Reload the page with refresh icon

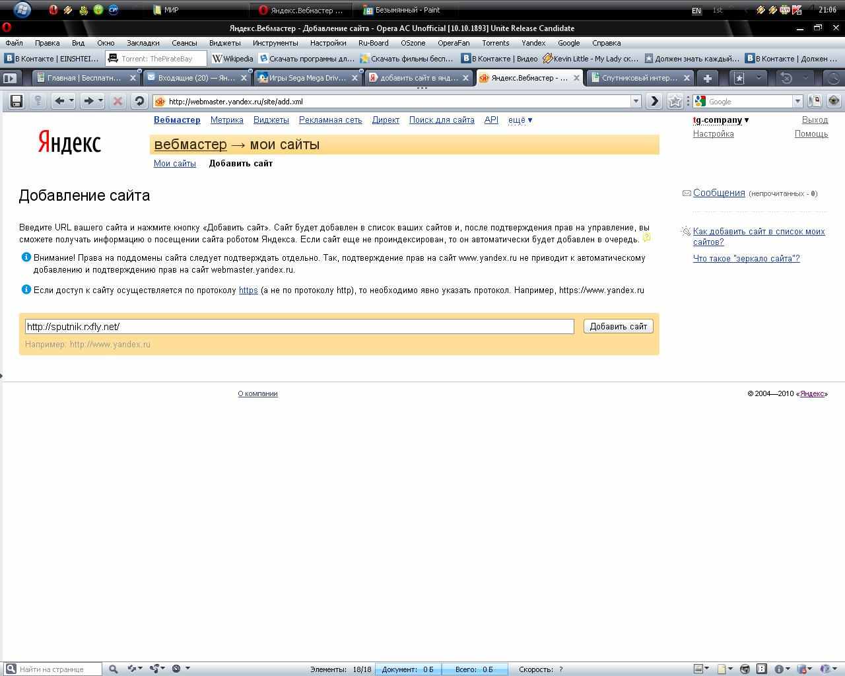[x=139, y=101]
